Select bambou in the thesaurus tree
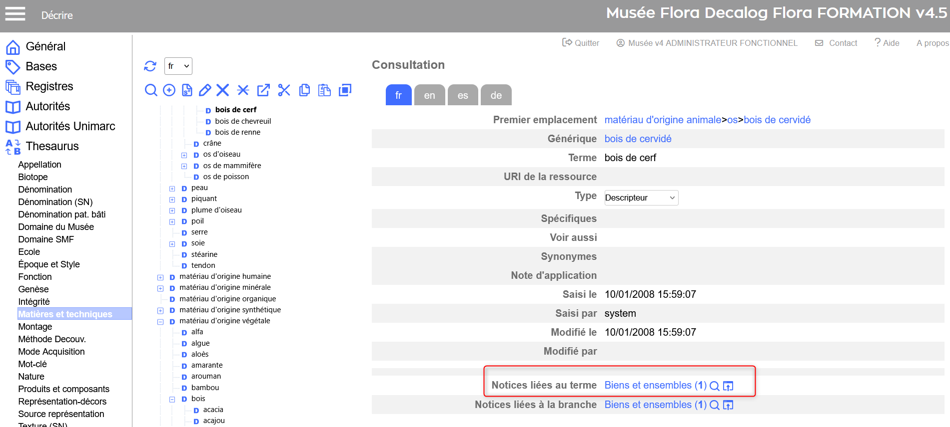The height and width of the screenshot is (427, 950). coord(205,388)
